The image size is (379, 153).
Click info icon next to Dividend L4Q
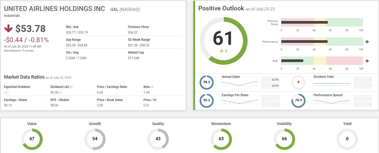click(71, 87)
